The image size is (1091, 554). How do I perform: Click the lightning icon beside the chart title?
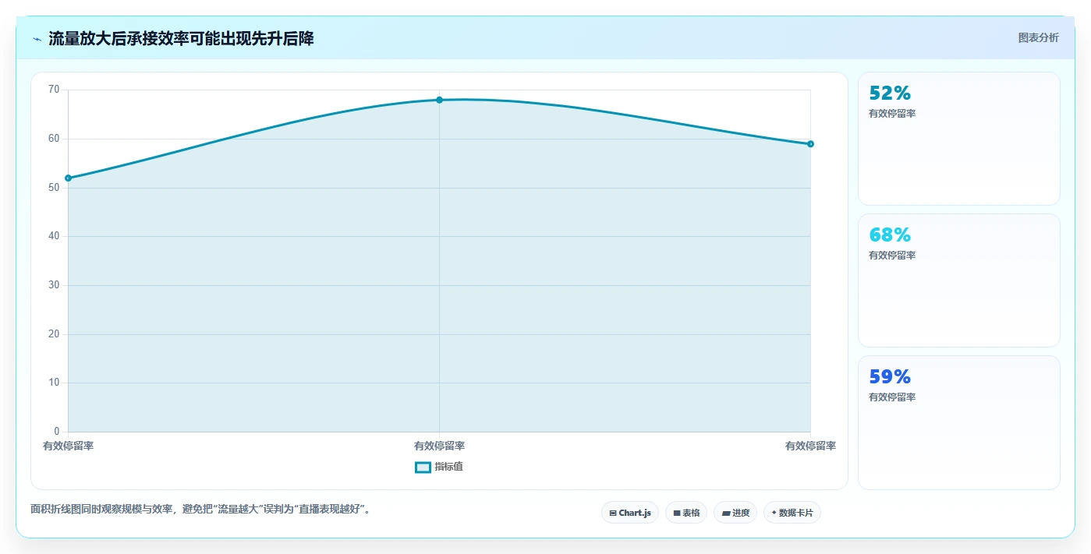tap(37, 39)
